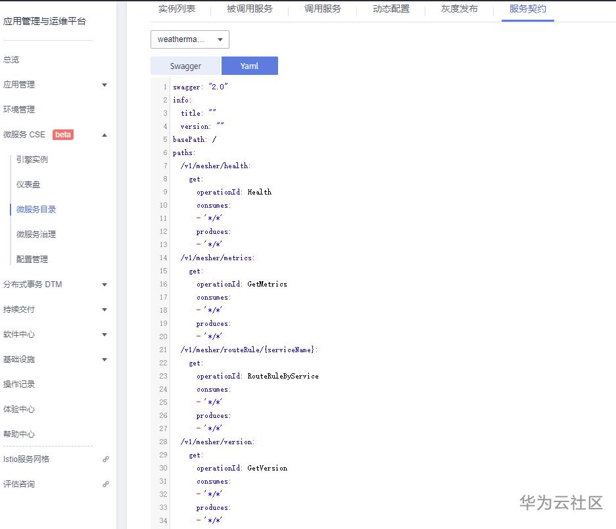Switch to the 被调用服务 tab
The height and width of the screenshot is (529, 616).
pyautogui.click(x=249, y=9)
